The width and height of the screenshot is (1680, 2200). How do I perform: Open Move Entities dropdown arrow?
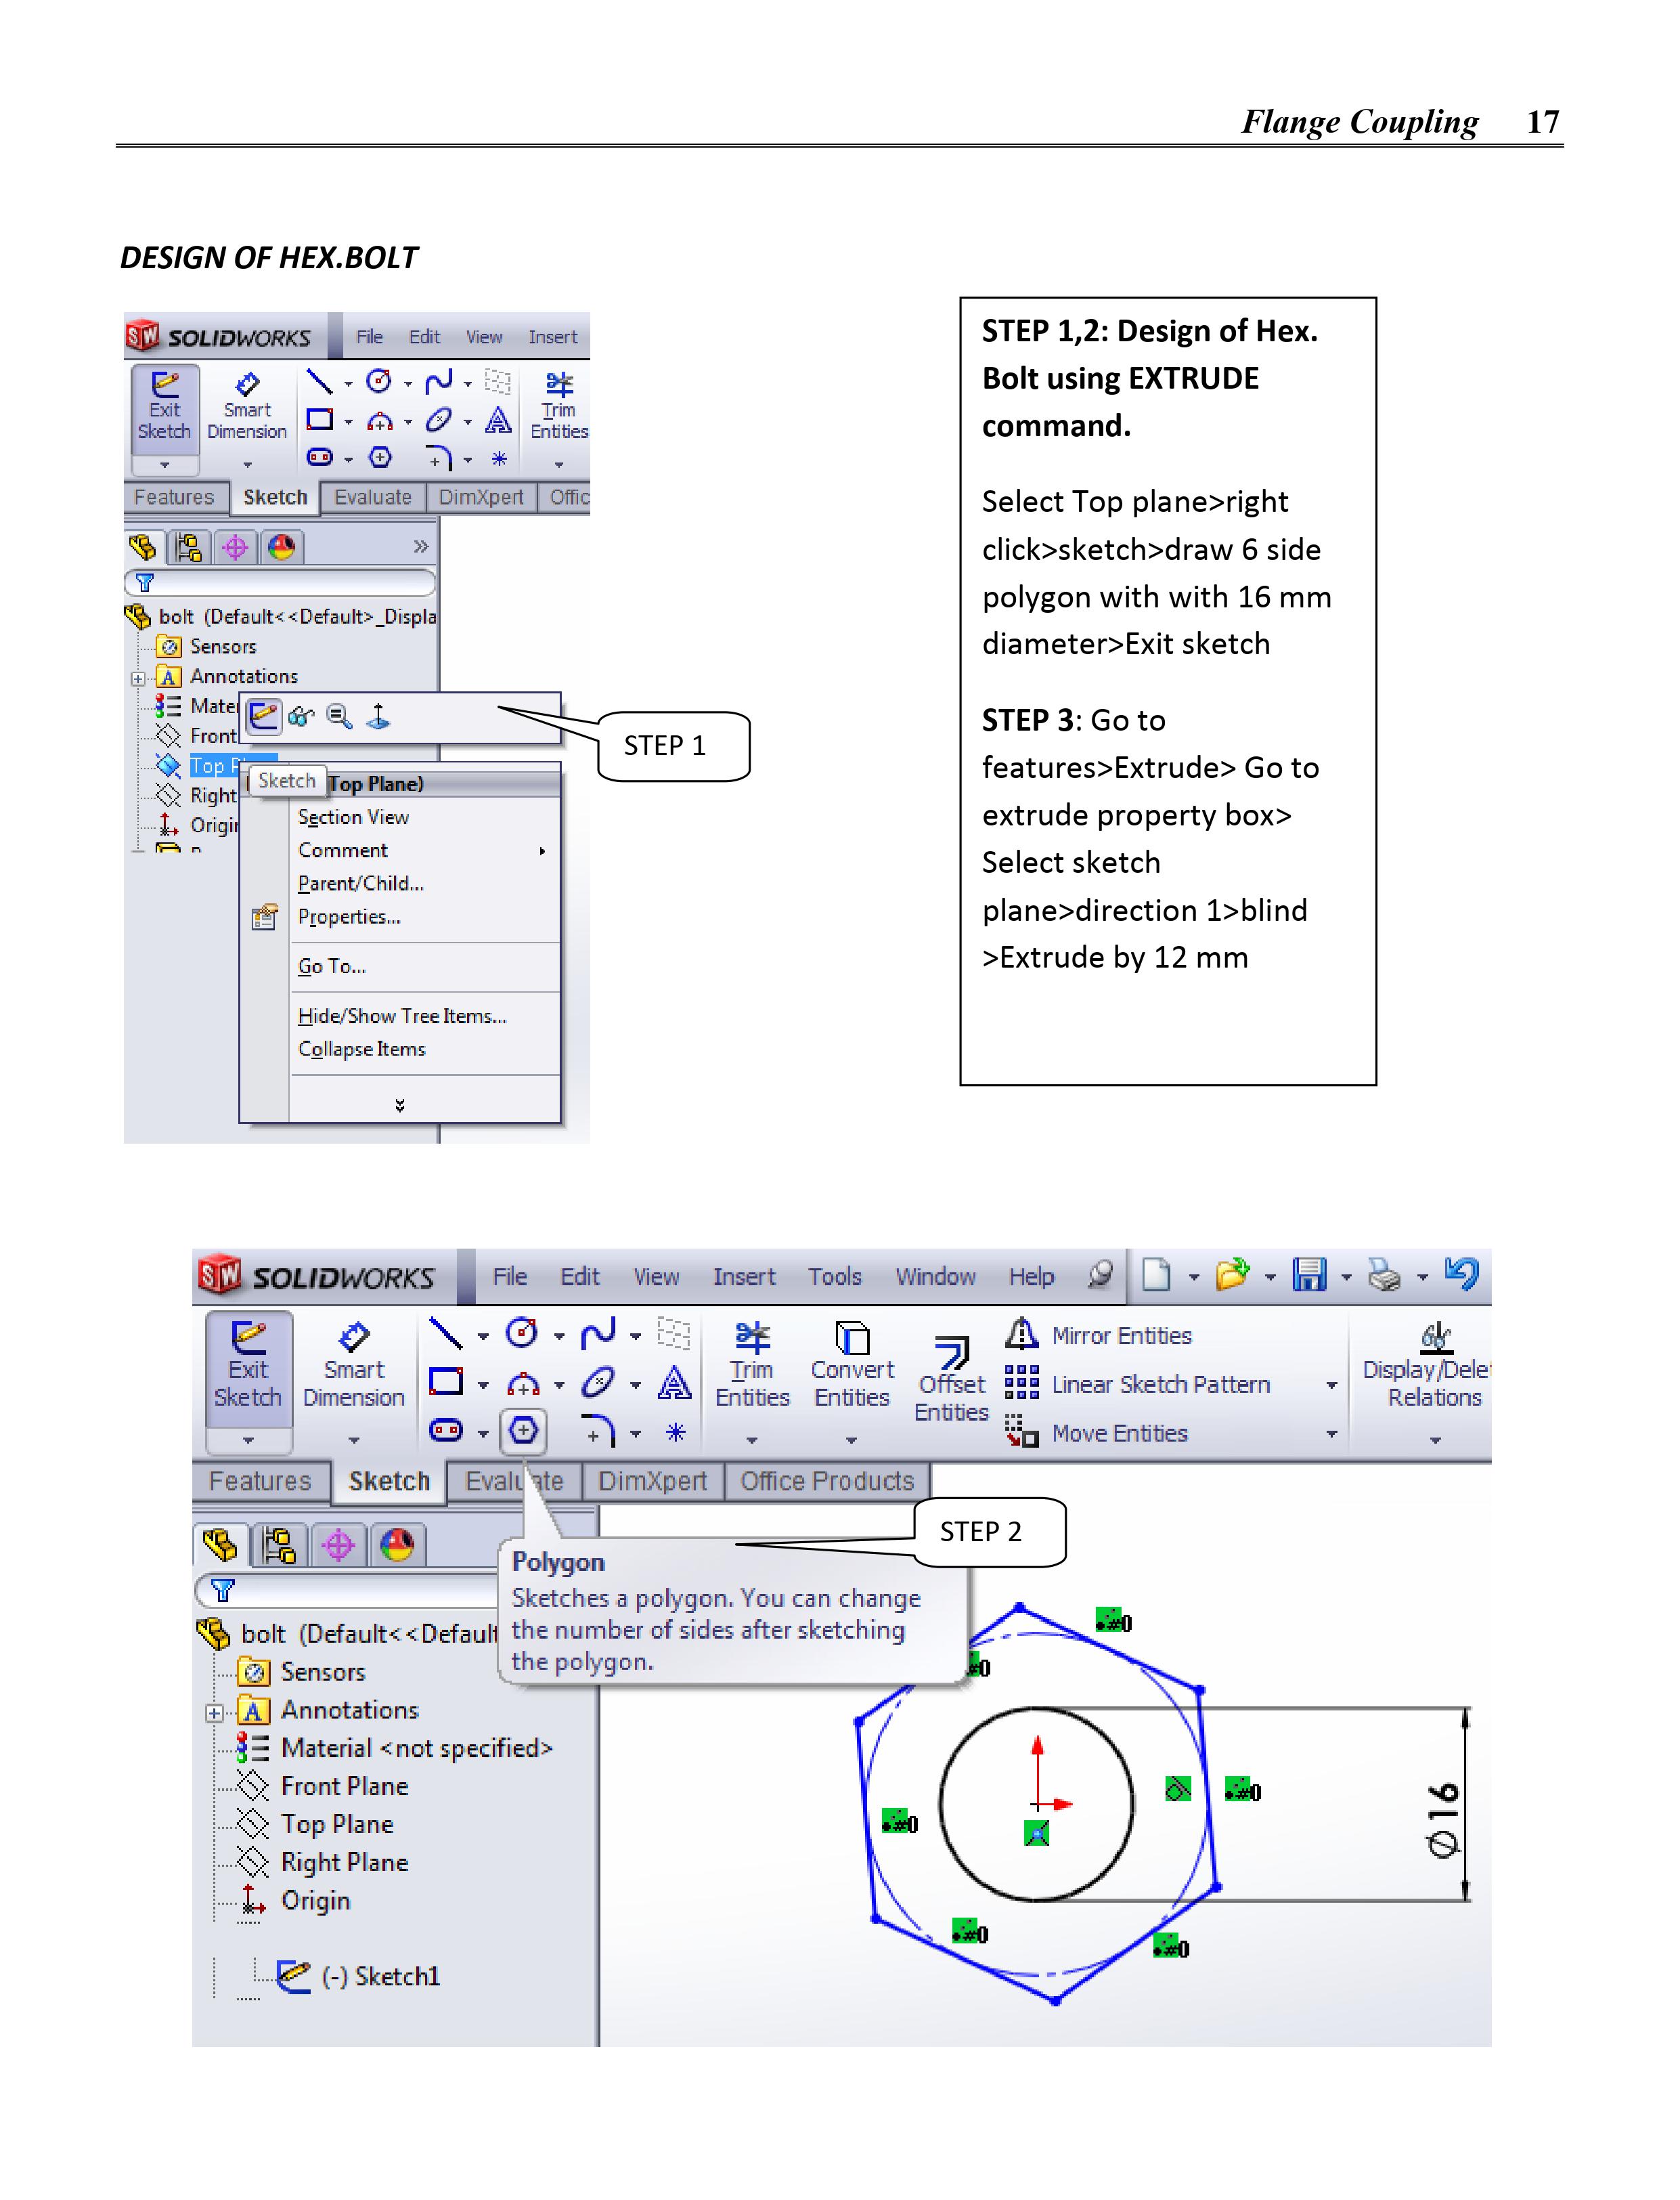point(1331,1435)
